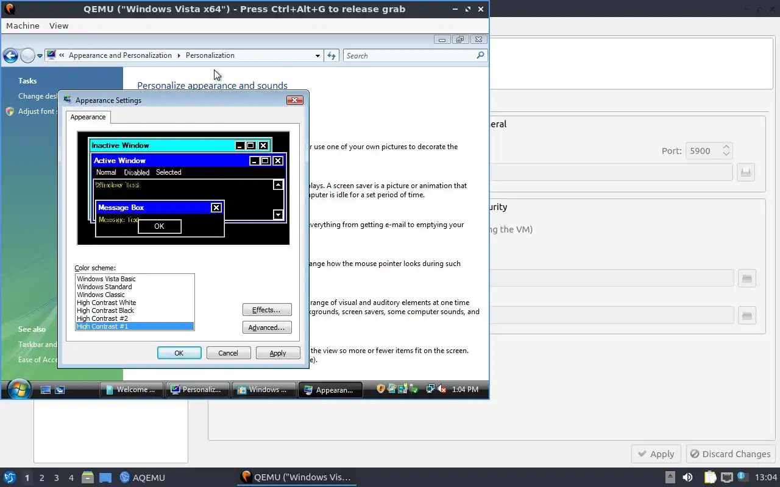Click the shield icon beside Adjust font
This screenshot has width=780, height=487.
click(9, 111)
